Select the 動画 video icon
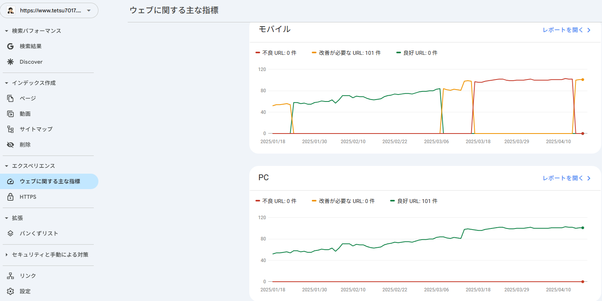This screenshot has width=602, height=301. [x=10, y=114]
